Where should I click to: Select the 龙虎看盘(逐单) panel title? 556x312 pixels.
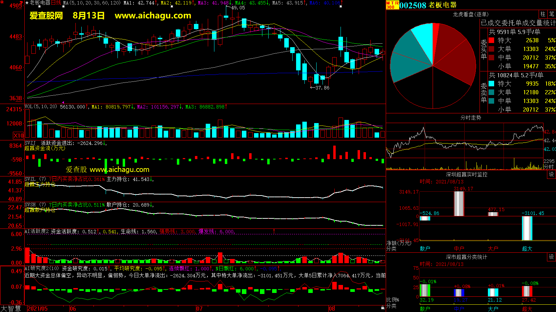(471, 14)
